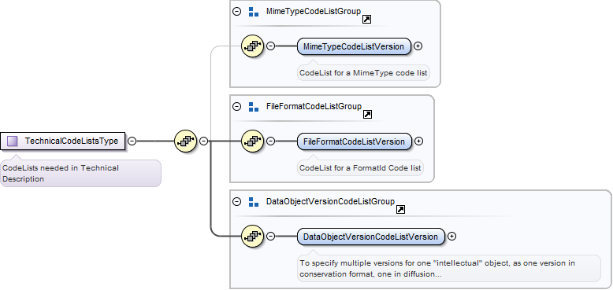Select the sequence icon in MimeTypeCodeListGroup

pos(253,46)
